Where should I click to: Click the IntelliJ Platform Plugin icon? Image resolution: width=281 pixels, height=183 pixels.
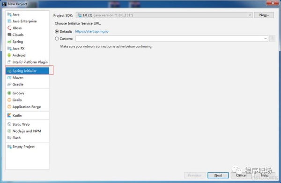(x=9, y=62)
